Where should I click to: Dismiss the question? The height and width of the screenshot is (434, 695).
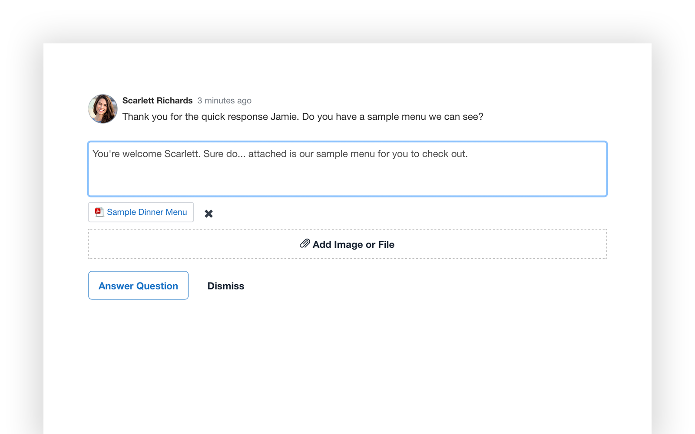pyautogui.click(x=225, y=286)
